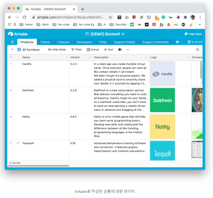Click the search magnifier in the table

click(197, 50)
